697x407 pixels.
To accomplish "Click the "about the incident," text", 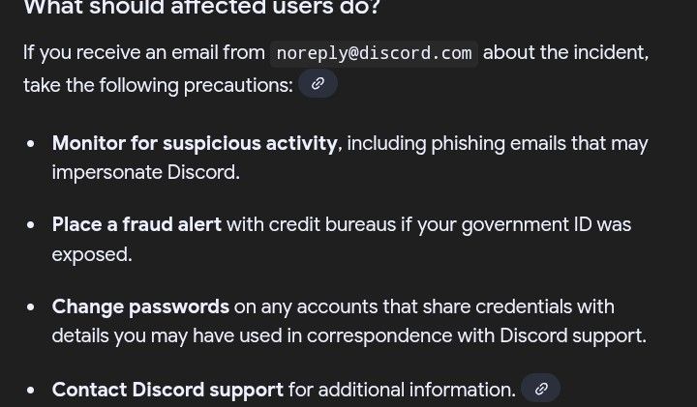I will tap(566, 53).
